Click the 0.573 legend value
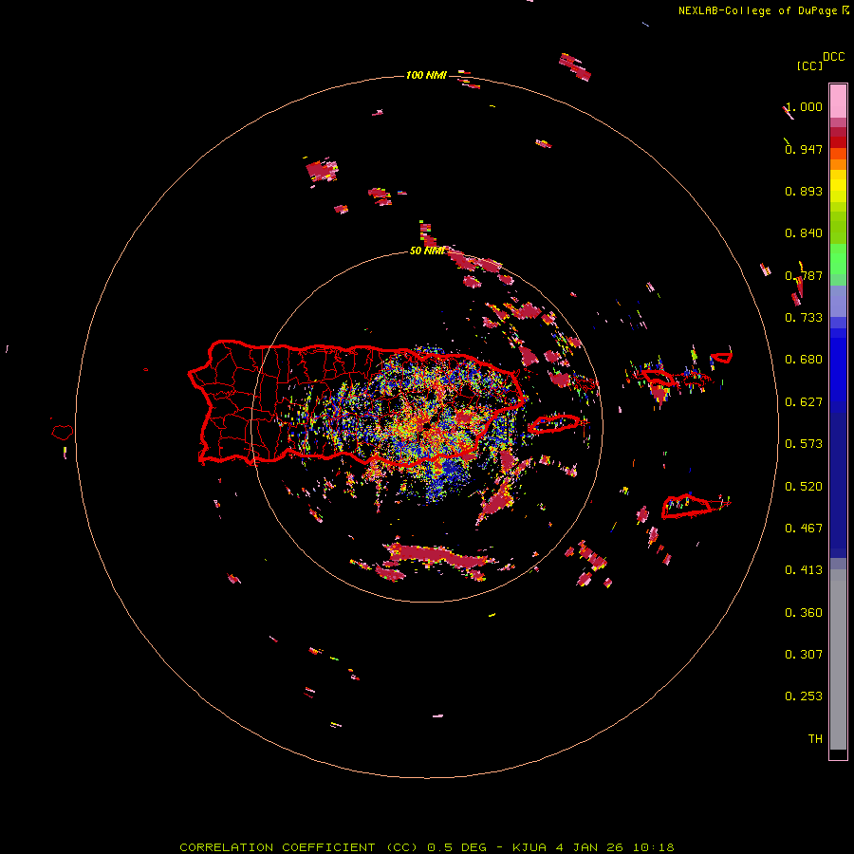Viewport: 854px width, 854px height. pos(804,444)
